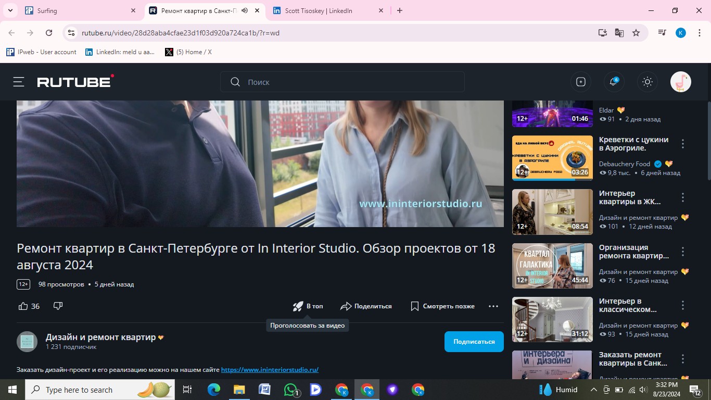
Task: Expand the tab search dropdown arrow
Action: click(x=10, y=10)
